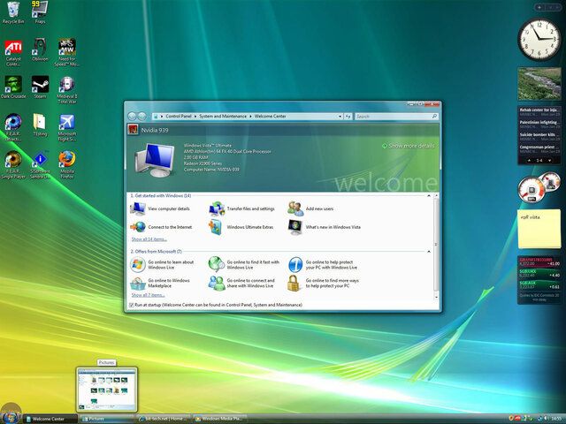566x424 pixels.
Task: Open Go online to connect and share with Windows Live
Action: (241, 283)
